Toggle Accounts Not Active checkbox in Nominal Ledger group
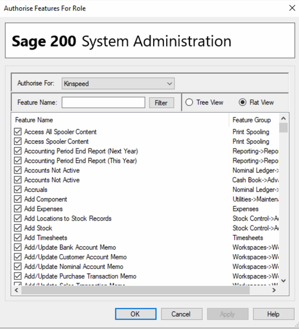Screen dimensions: 299x331 (18, 170)
